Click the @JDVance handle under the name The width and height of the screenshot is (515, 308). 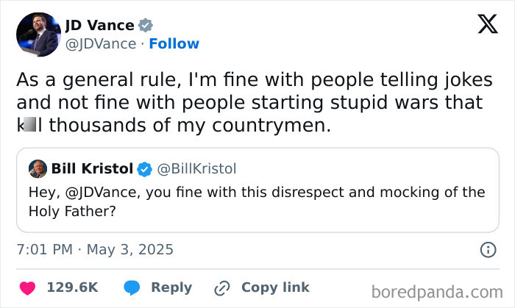coord(101,44)
